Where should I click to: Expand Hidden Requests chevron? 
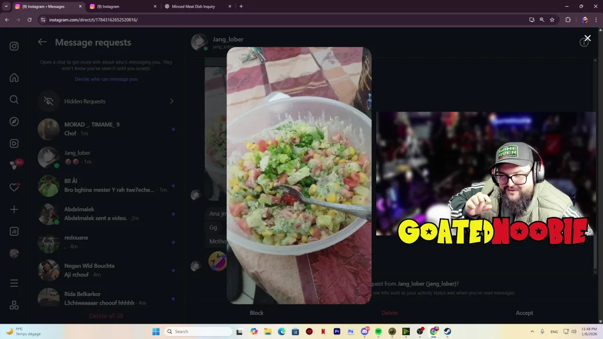pos(171,101)
